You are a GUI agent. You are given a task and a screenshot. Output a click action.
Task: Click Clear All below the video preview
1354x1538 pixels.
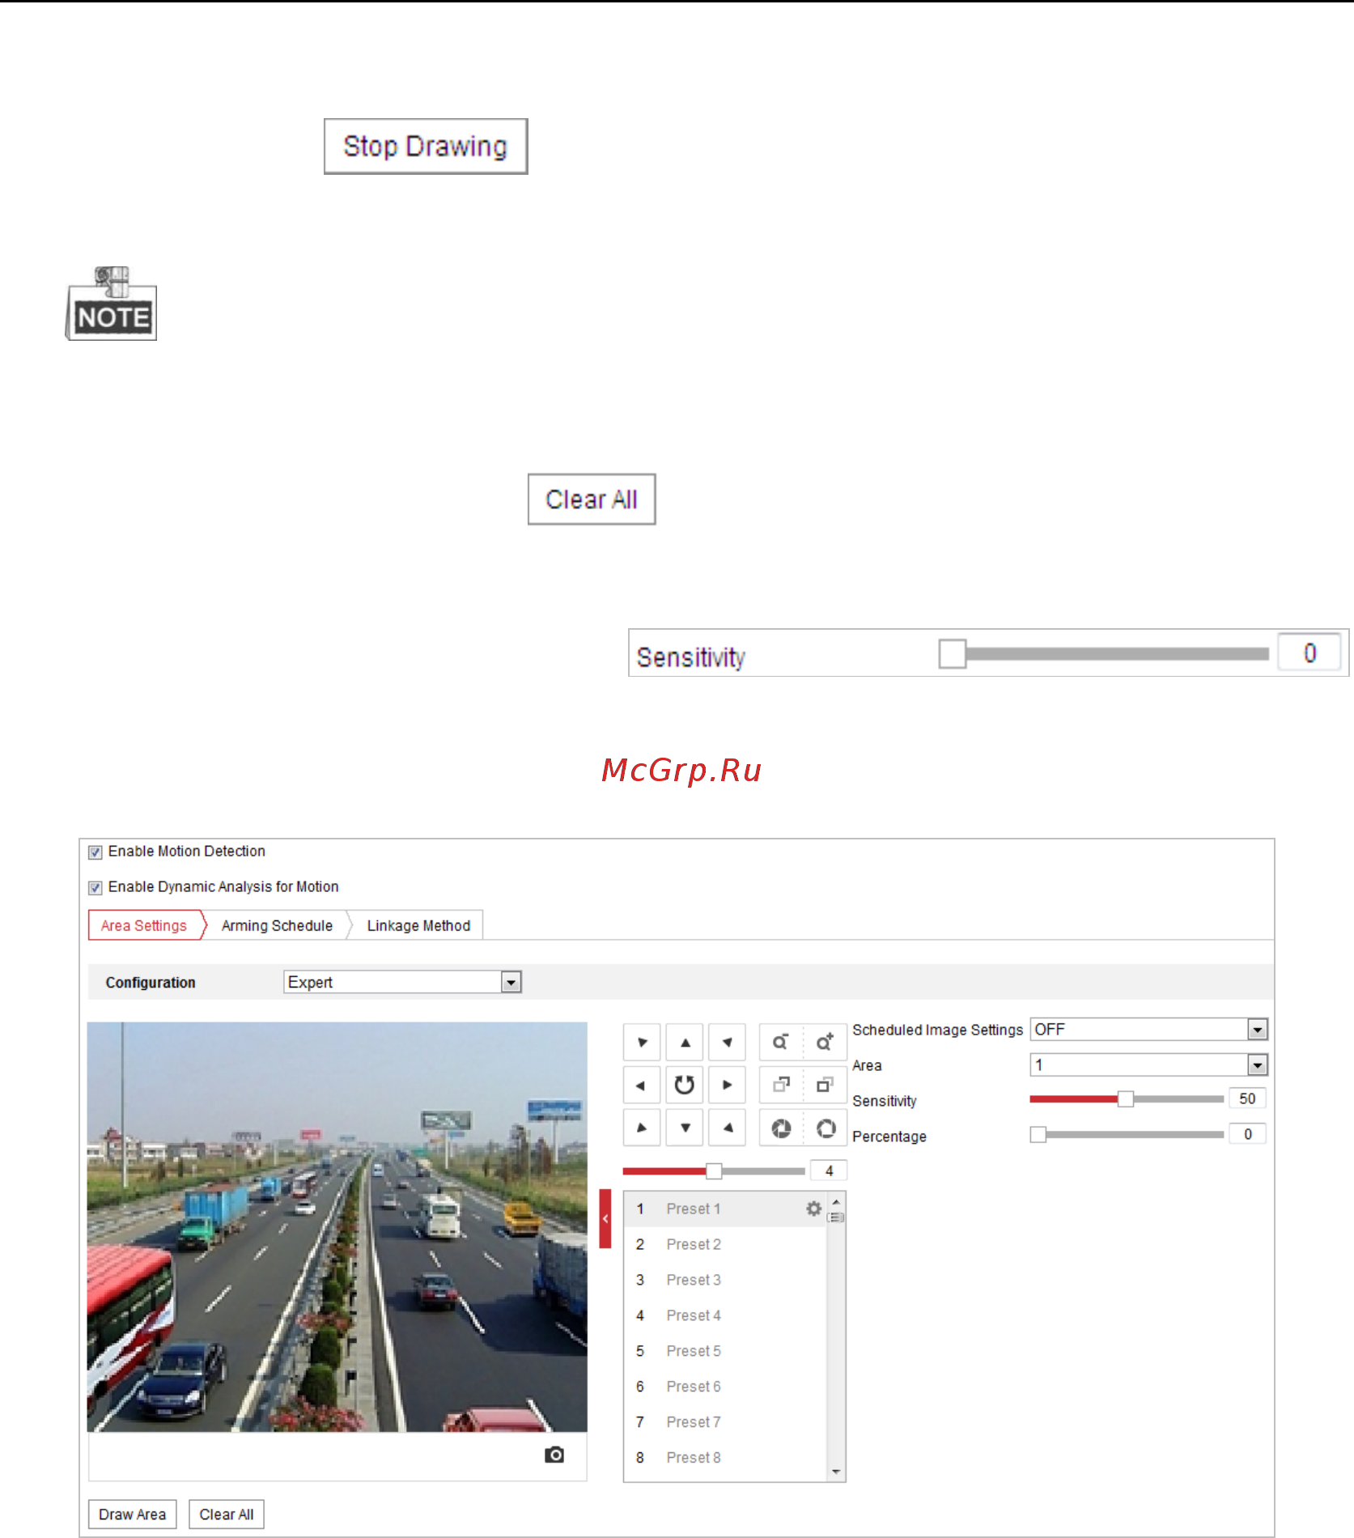(x=227, y=1515)
